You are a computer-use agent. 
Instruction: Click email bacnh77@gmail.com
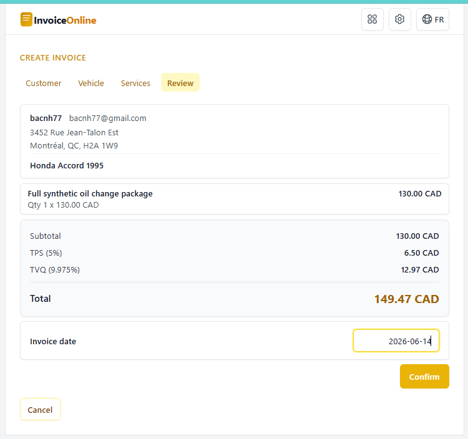pyautogui.click(x=108, y=118)
